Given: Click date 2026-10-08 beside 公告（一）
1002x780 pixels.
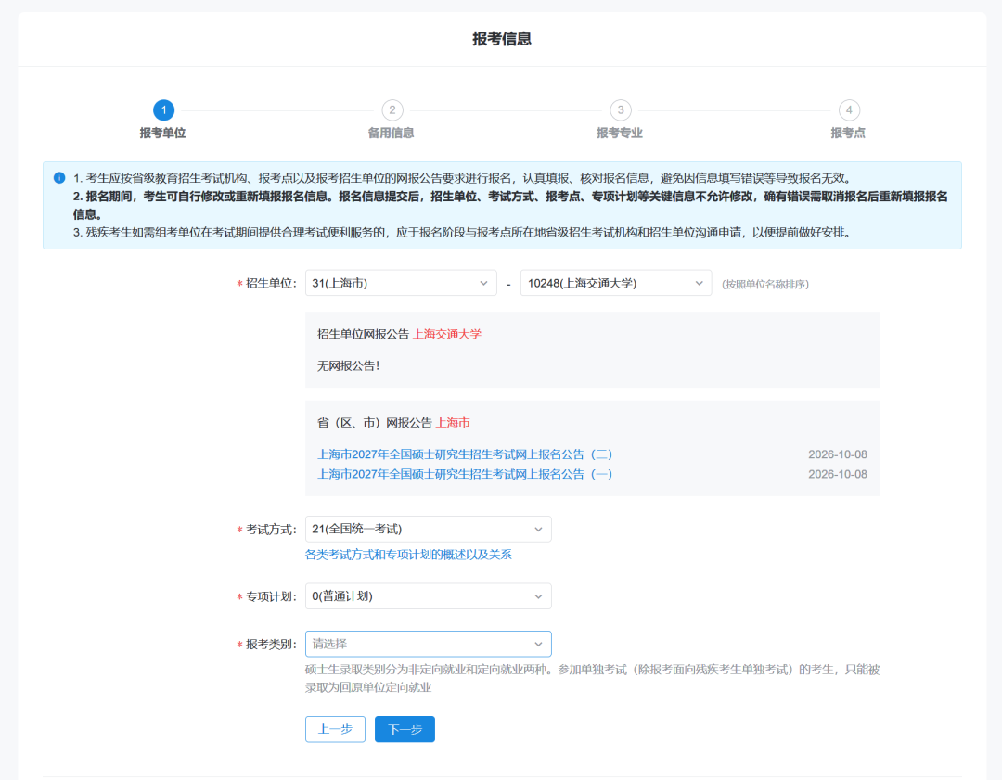Looking at the screenshot, I should (x=838, y=474).
